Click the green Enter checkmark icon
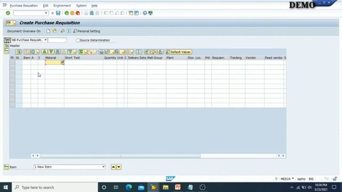Image resolution: width=342 pixels, height=192 pixels. (8, 13)
